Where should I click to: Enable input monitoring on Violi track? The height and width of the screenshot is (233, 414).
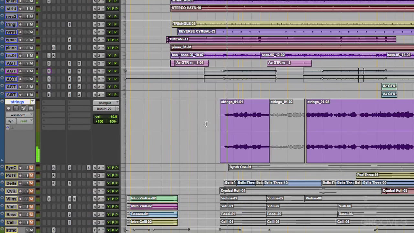pos(24,207)
